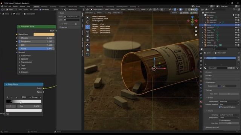Click the Options button in viewport header
This screenshot has height=135, width=241.
click(175, 13)
